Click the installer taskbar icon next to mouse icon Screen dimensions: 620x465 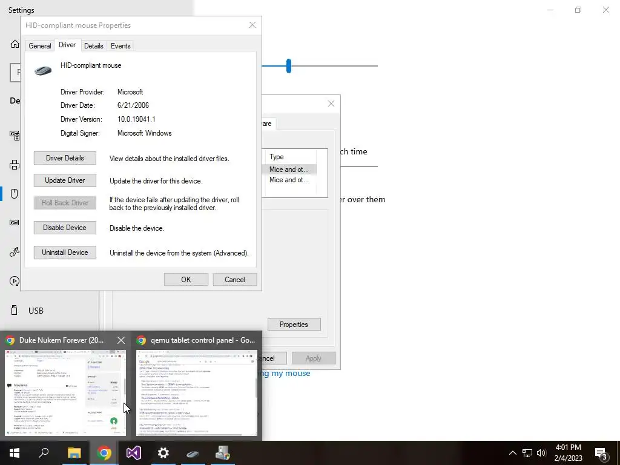(x=223, y=453)
